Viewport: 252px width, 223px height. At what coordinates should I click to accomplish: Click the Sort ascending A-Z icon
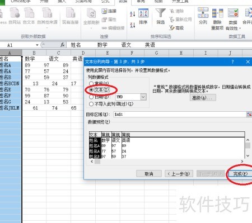pyautogui.click(x=132, y=14)
